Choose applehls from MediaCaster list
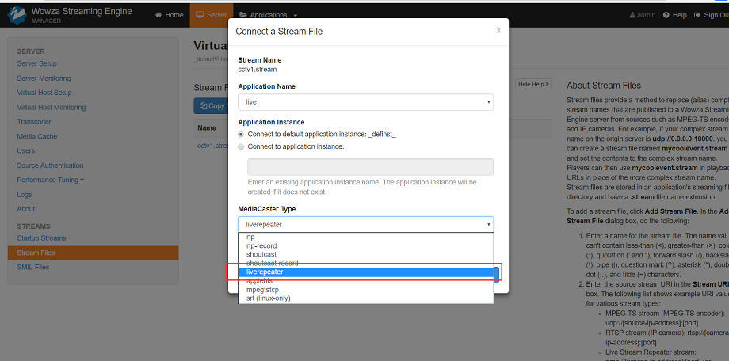Viewport: 729px width, 361px height. tap(365, 280)
